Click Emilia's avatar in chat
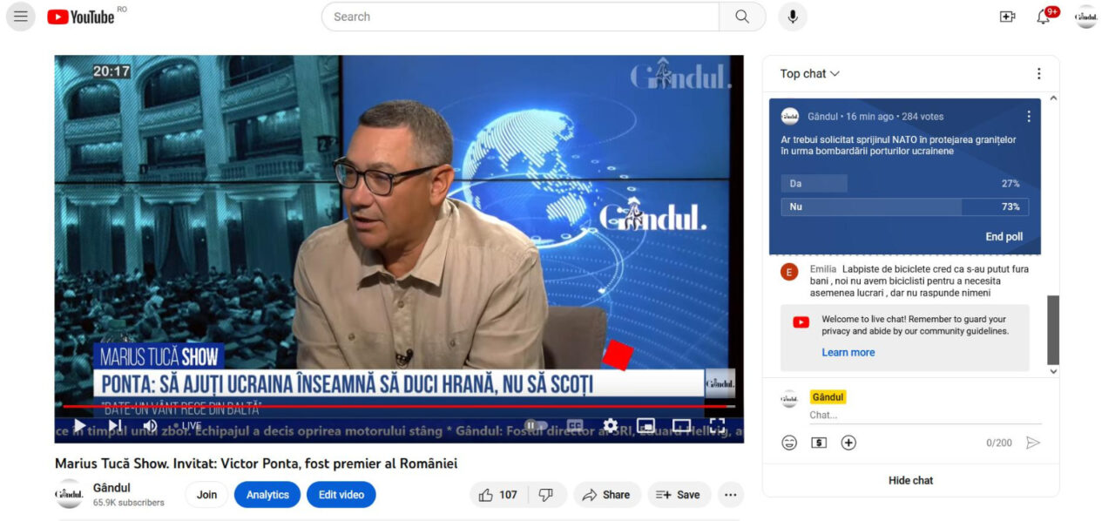Image resolution: width=1115 pixels, height=521 pixels. (x=789, y=272)
